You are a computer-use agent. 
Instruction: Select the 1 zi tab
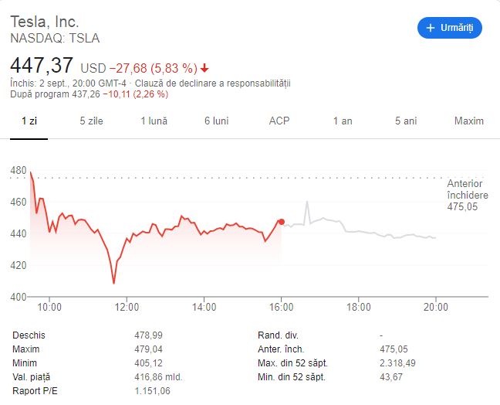coord(29,121)
